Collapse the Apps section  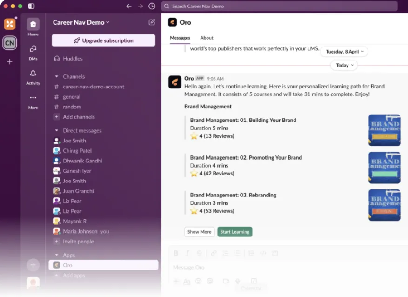coord(56,255)
